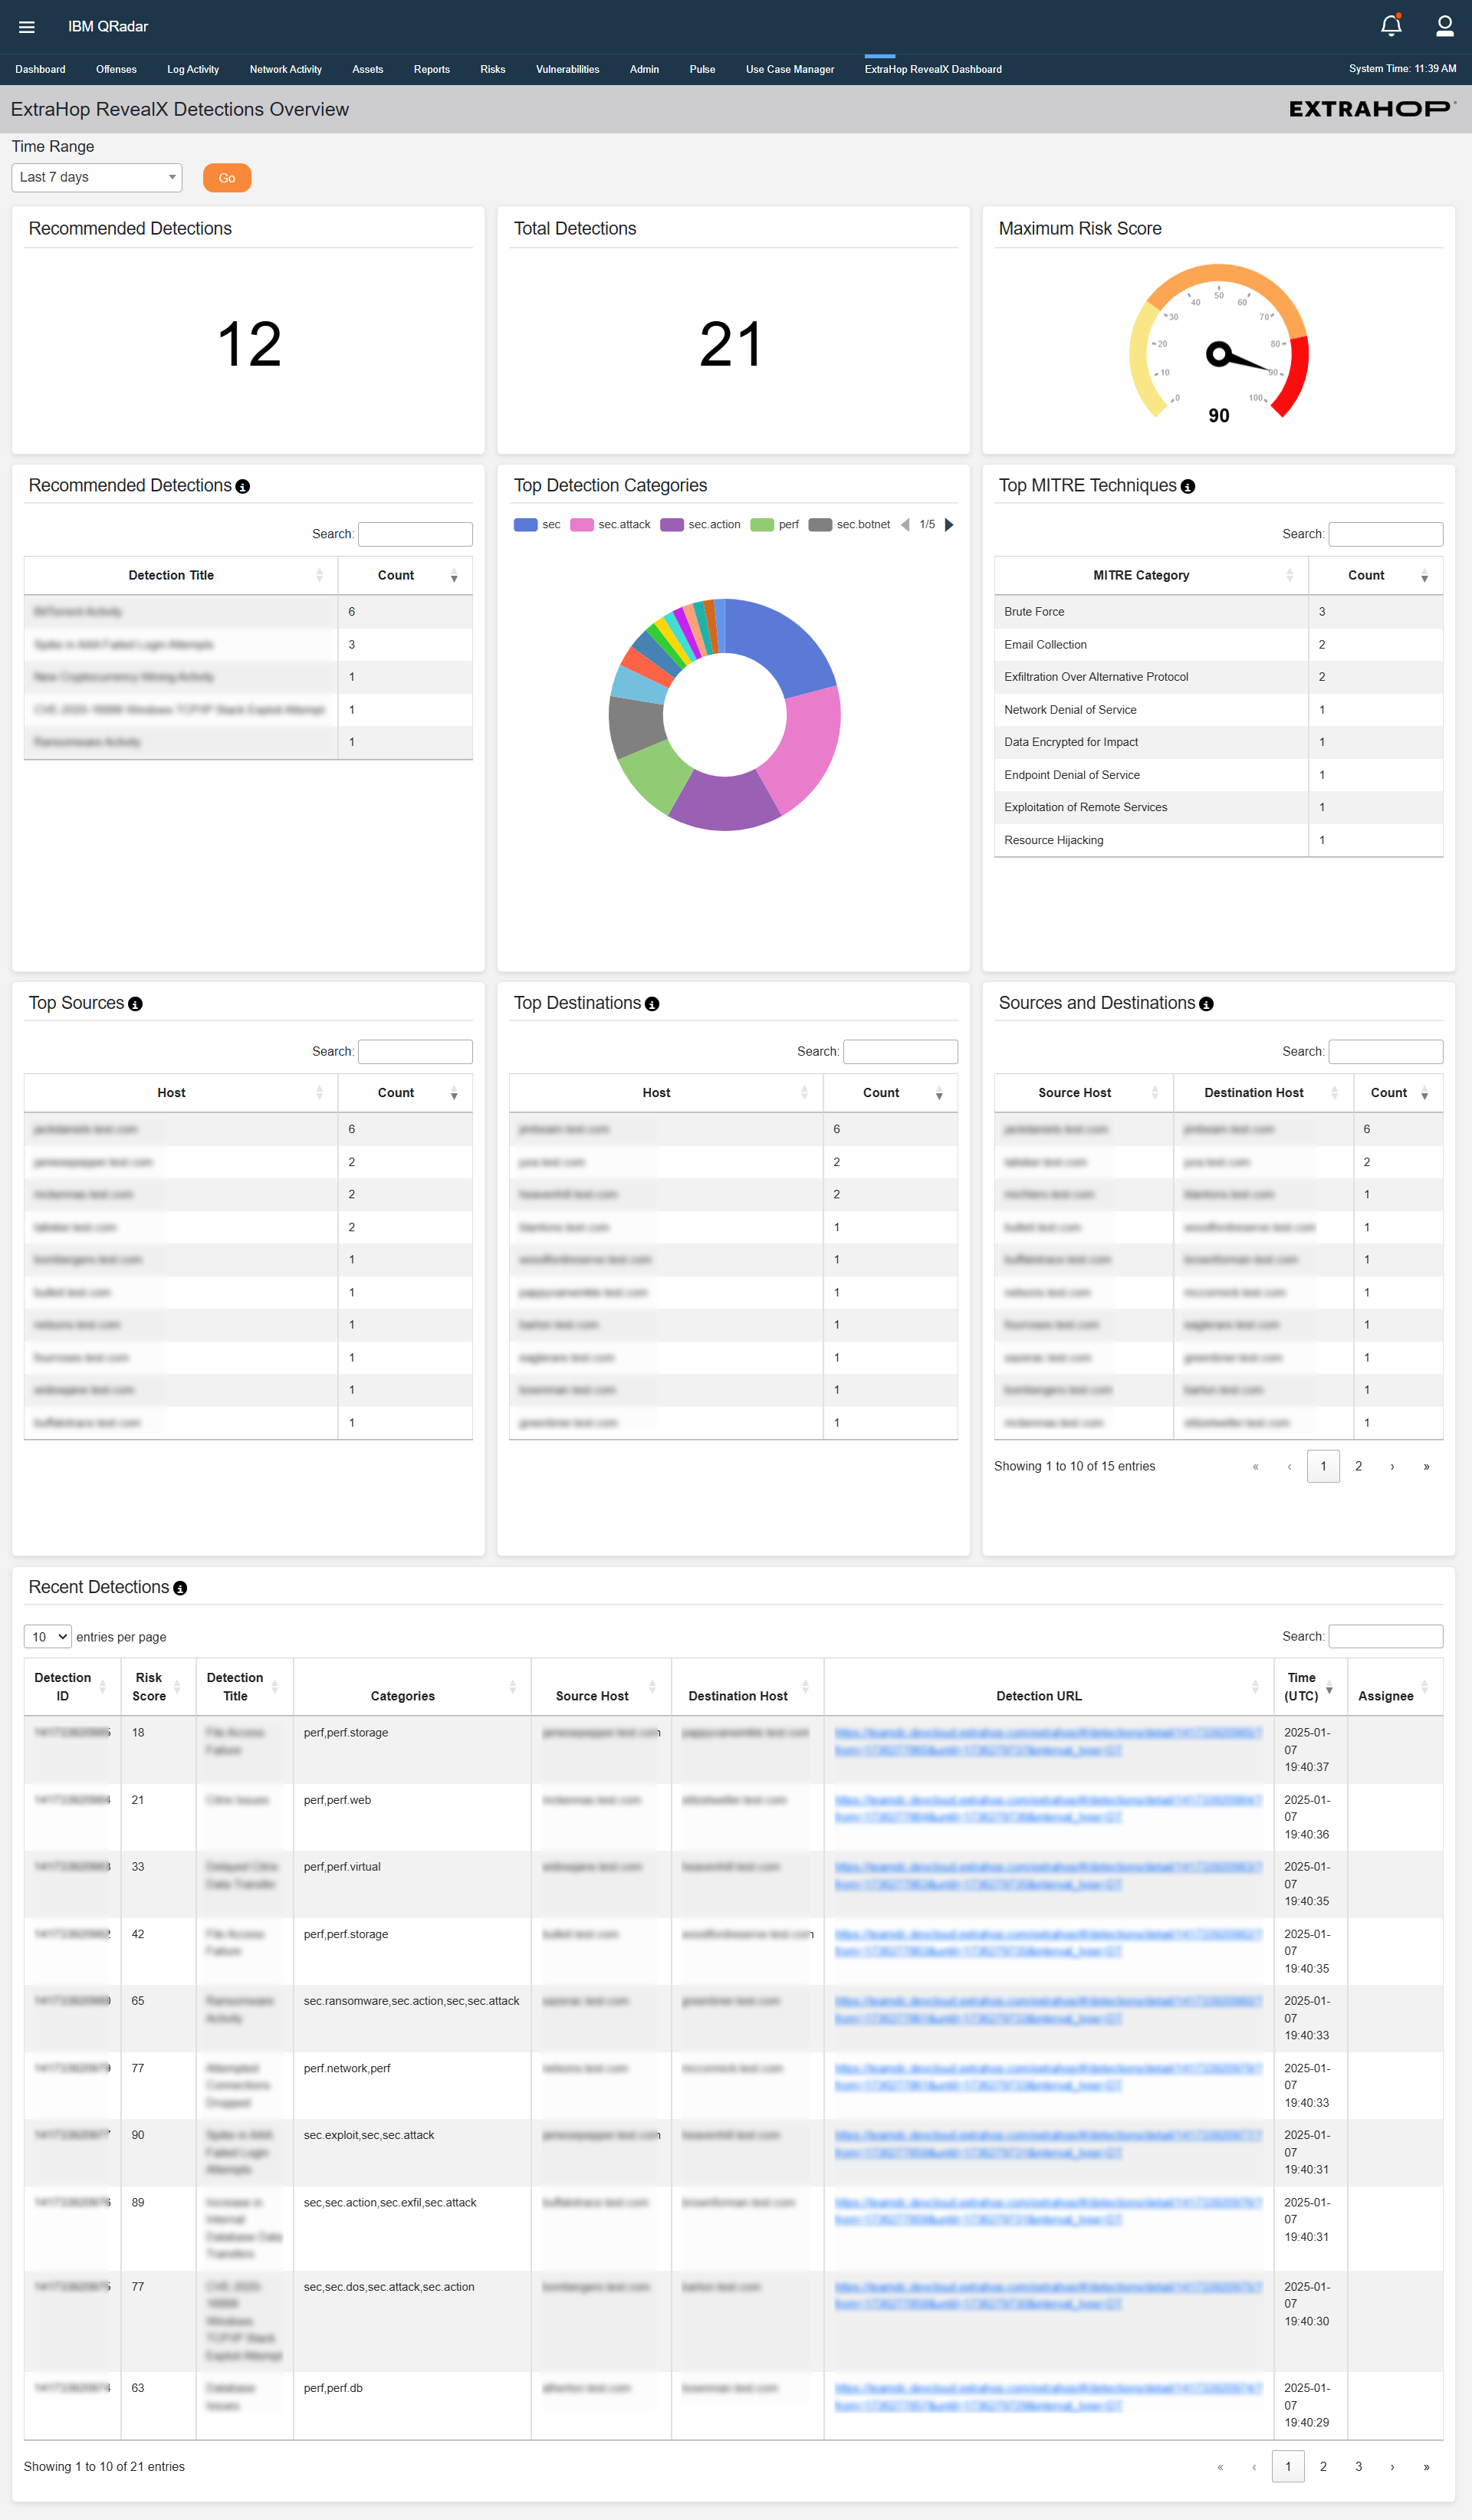Sort Recent Detections by Risk Score
This screenshot has height=2520, width=1472.
tap(158, 1687)
